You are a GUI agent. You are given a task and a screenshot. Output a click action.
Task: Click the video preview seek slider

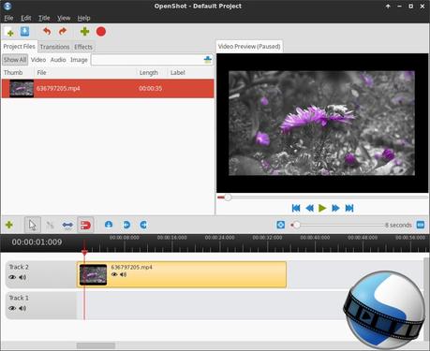(322, 197)
